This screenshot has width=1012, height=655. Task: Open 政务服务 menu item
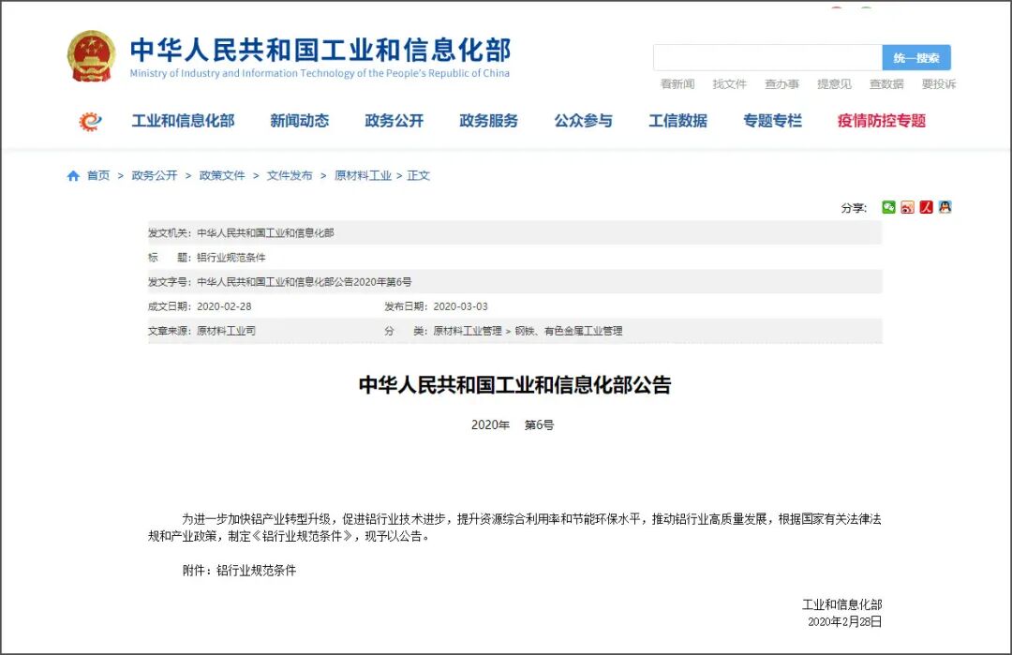[488, 121]
